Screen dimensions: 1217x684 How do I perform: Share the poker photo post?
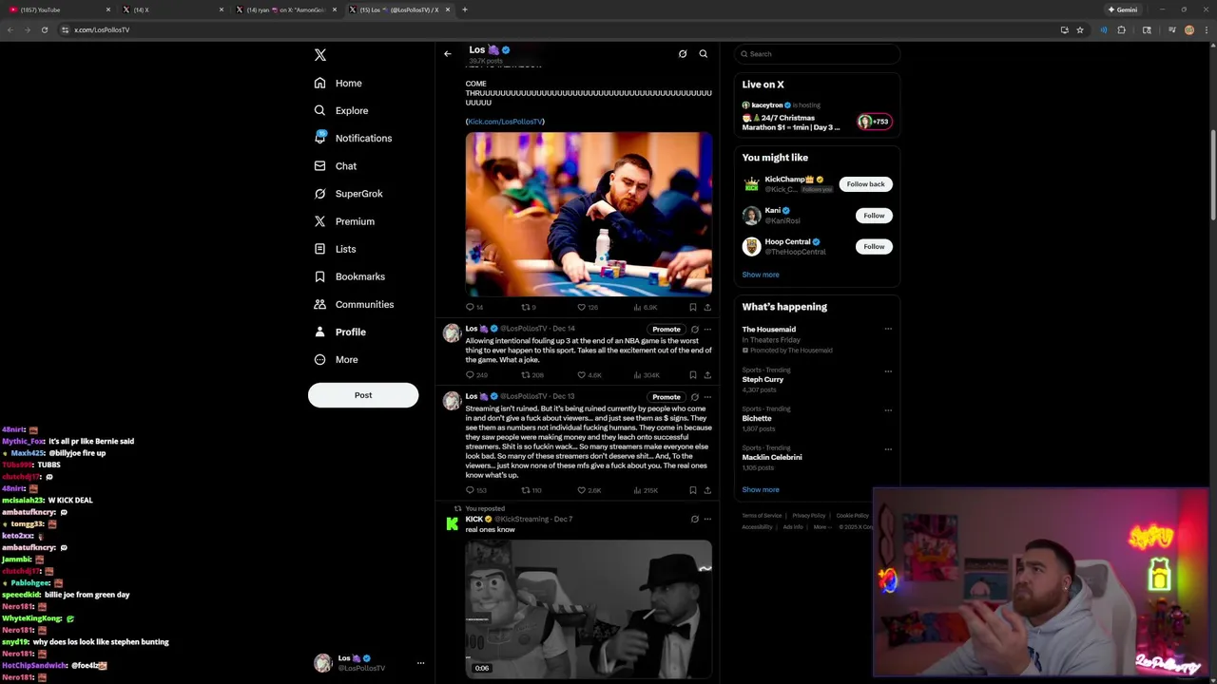(x=707, y=308)
